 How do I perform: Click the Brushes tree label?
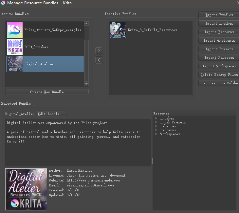(167, 118)
